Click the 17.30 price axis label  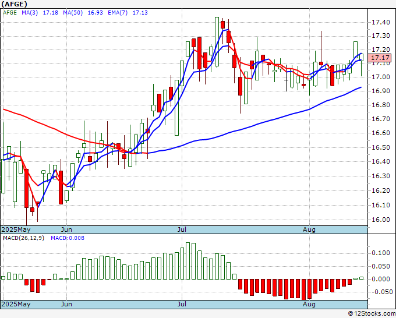[381, 36]
